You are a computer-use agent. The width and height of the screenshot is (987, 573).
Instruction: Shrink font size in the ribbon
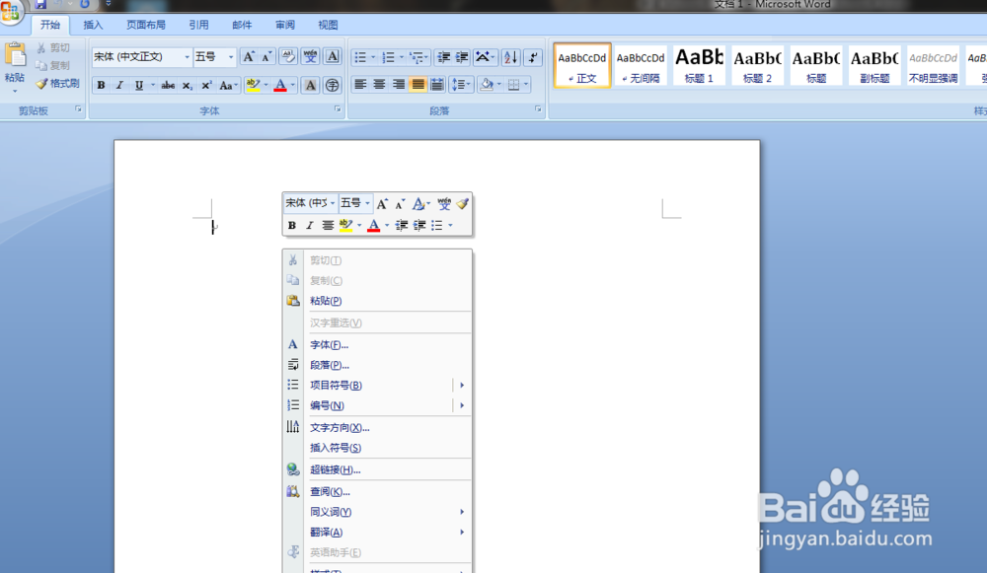[266, 56]
